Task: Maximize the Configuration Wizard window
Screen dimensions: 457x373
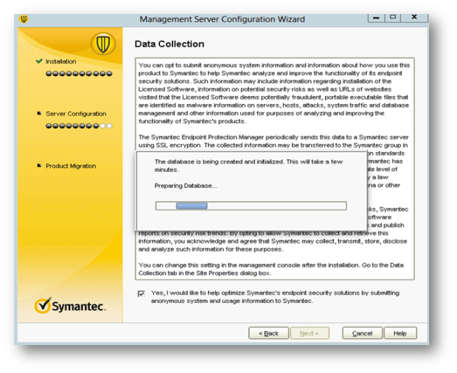Action: coord(393,16)
